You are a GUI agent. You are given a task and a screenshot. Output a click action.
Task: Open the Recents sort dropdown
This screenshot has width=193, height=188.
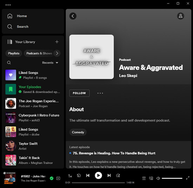coord(50,63)
